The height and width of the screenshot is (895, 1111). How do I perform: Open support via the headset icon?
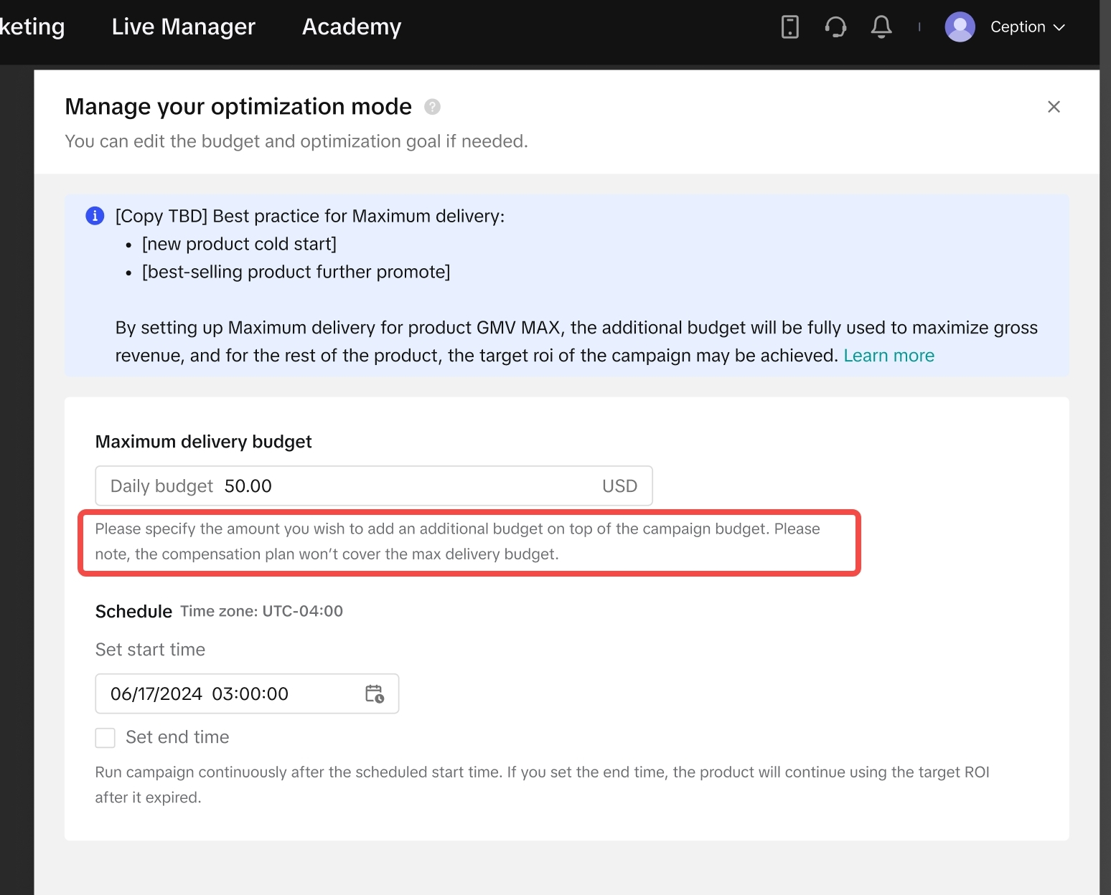(x=835, y=27)
